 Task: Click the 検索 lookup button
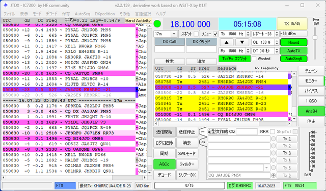point(170,61)
